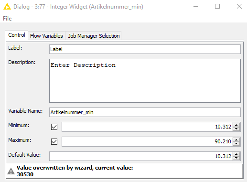
Task: Close the Integer Widget dialog
Action: pos(239,7)
